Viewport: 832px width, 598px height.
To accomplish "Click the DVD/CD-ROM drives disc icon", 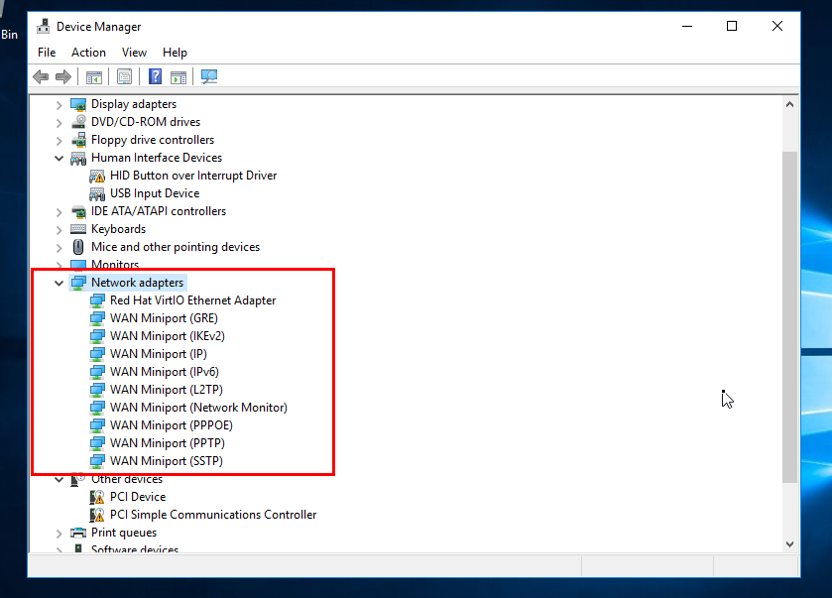I will (78, 122).
